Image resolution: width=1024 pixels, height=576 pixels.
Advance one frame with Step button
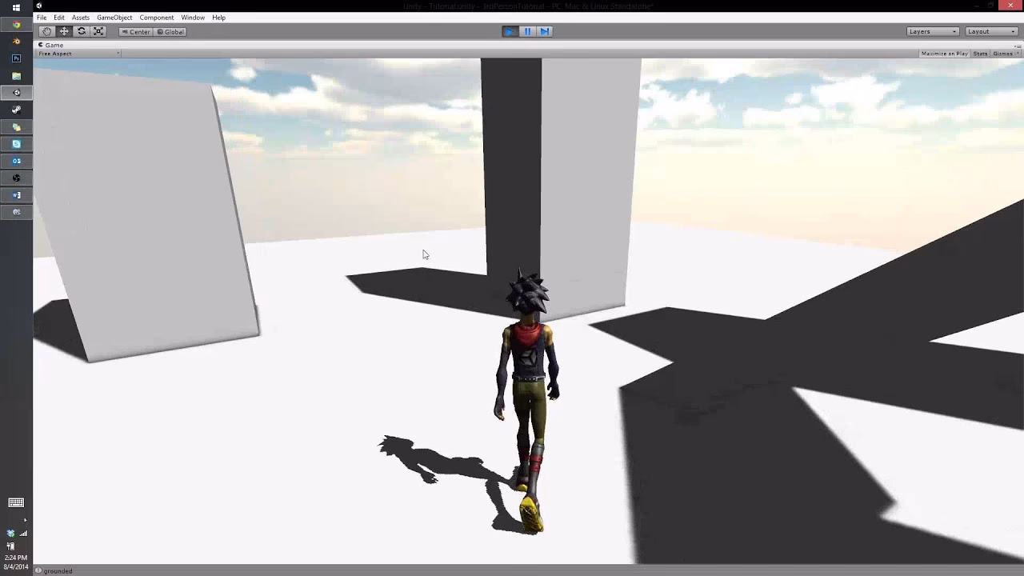click(x=545, y=31)
